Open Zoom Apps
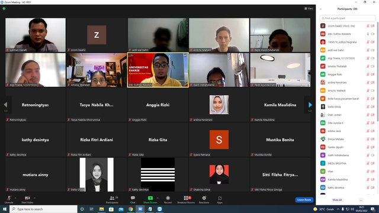The width and height of the screenshot is (379, 213). click(x=220, y=199)
